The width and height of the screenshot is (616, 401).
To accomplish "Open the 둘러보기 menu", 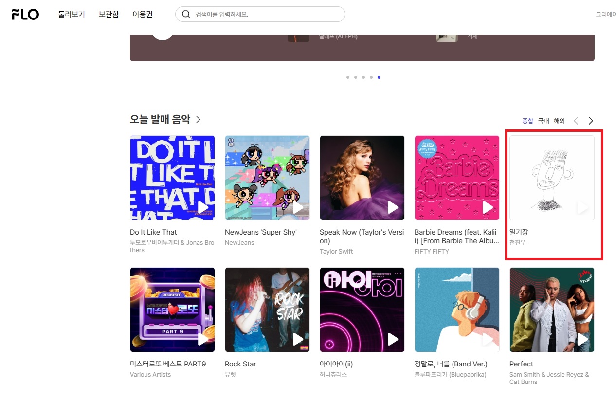I will 72,14.
